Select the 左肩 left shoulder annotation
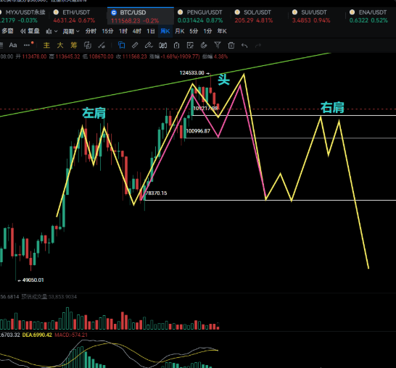The image size is (396, 368). tap(94, 113)
